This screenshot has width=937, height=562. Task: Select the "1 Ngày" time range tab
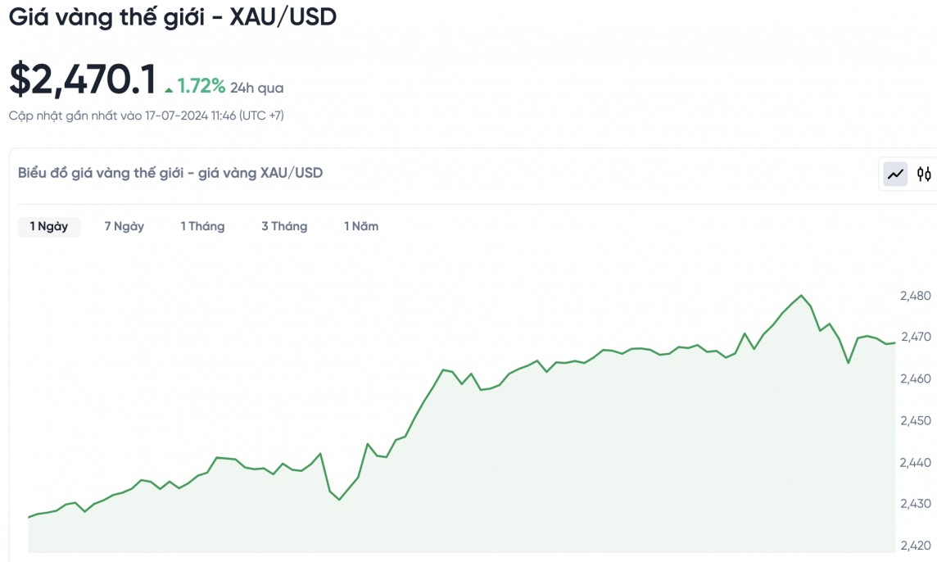[49, 226]
